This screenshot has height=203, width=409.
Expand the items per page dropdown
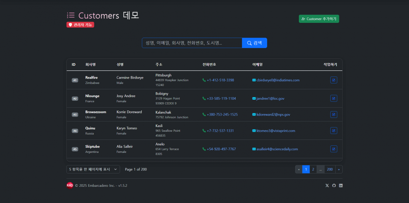point(93,169)
